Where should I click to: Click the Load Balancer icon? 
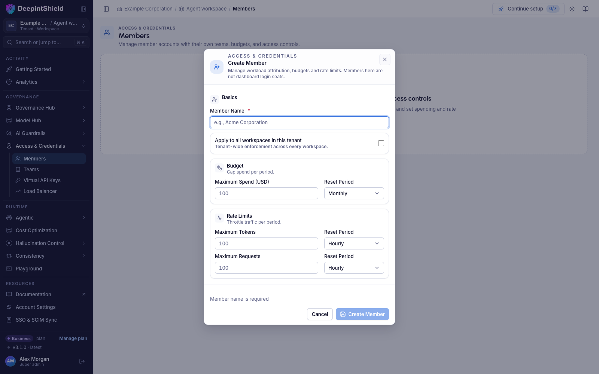(18, 191)
